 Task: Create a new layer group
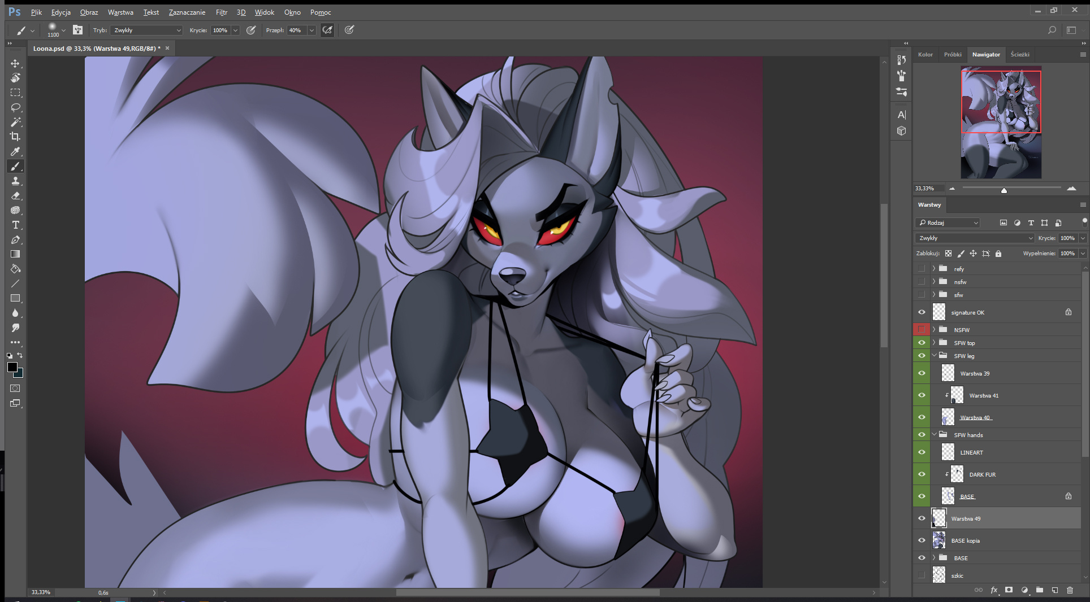tap(1040, 590)
